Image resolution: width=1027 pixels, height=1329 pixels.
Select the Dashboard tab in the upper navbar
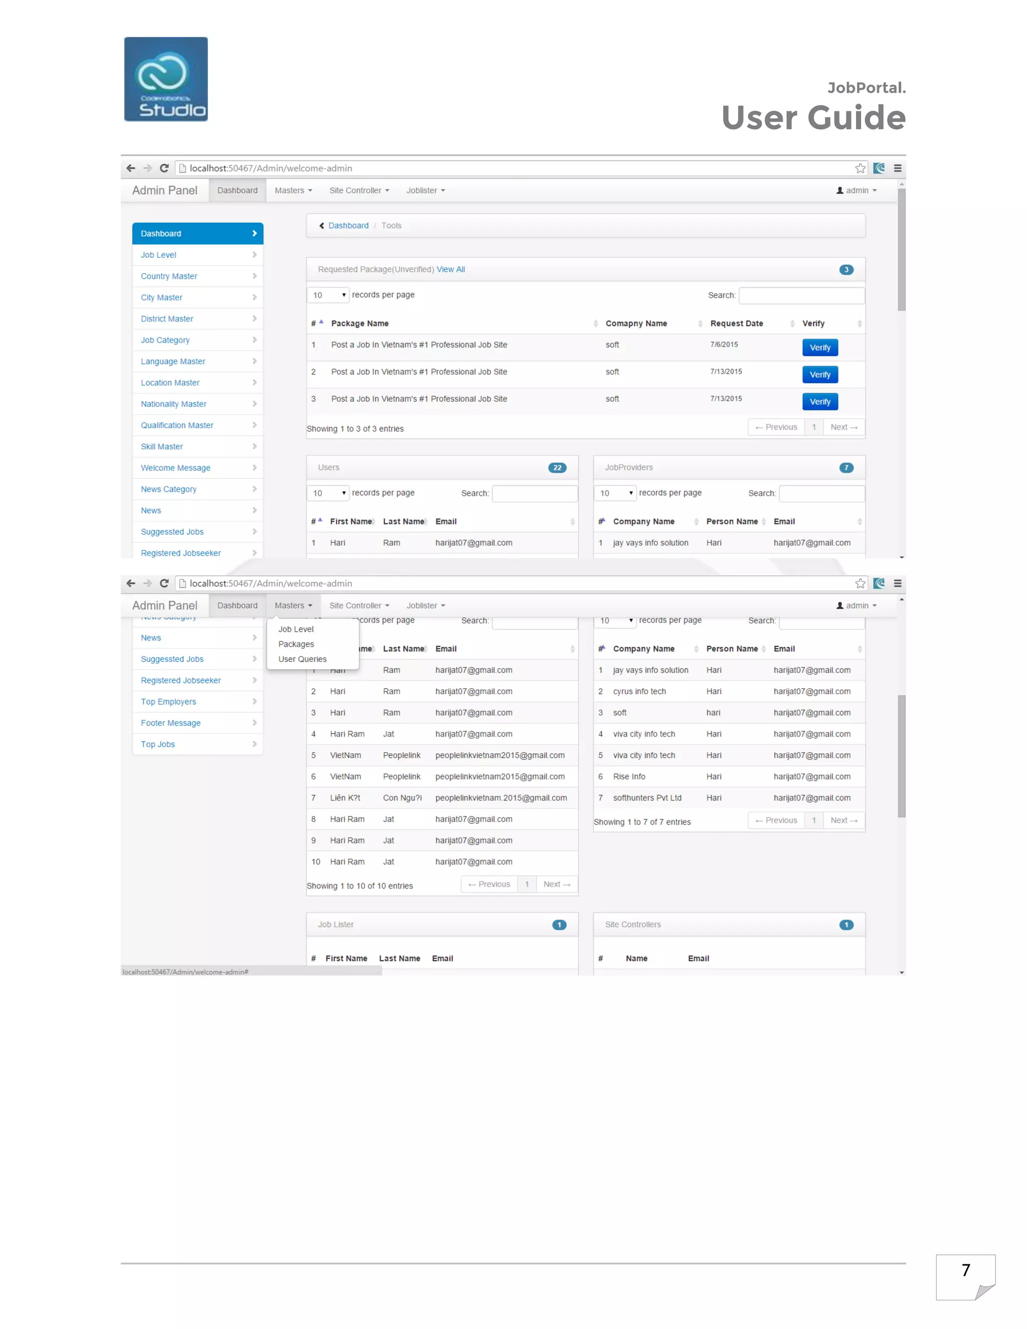237,191
